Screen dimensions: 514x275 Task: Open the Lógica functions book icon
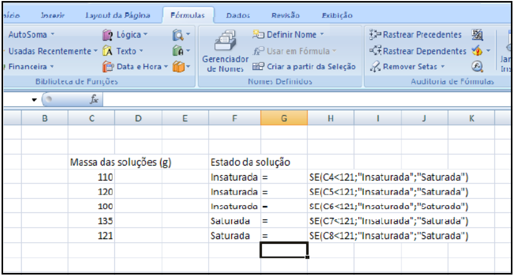(x=108, y=35)
